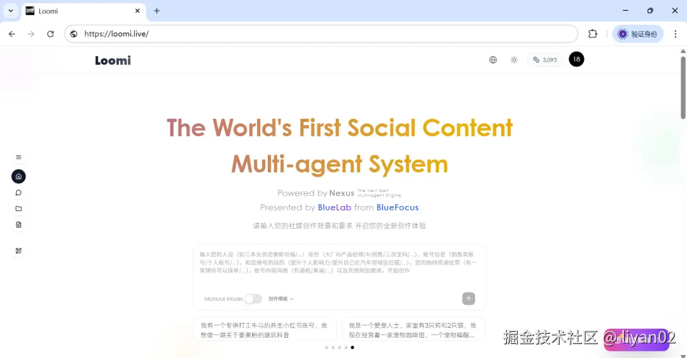Select the third carousel dot
Image resolution: width=687 pixels, height=358 pixels.
[340, 347]
